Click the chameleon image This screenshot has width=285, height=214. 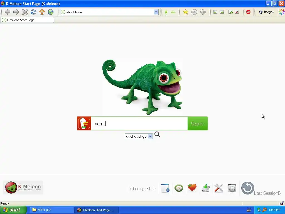point(142,87)
